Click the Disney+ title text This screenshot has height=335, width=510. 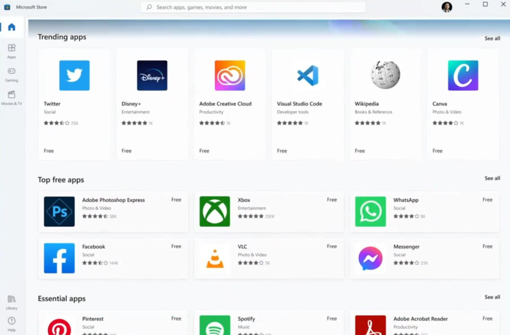pos(131,104)
